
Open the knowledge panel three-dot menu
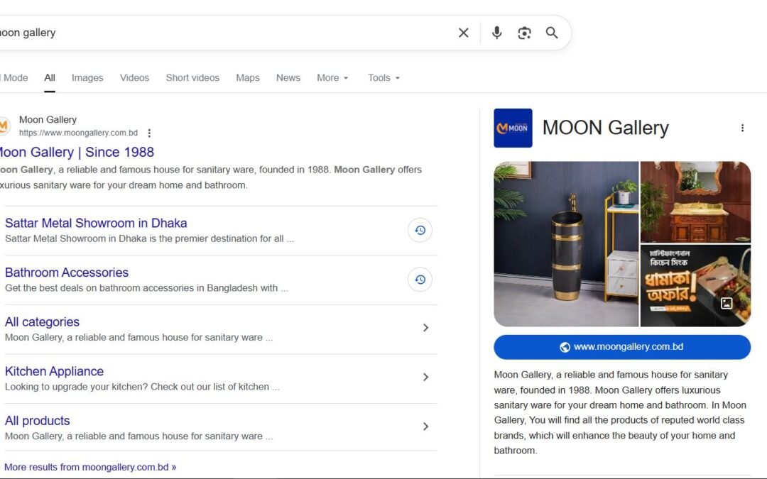743,128
